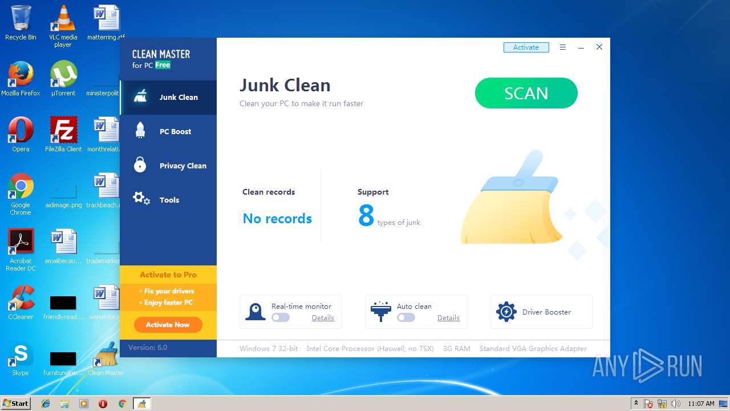Open Windows Explorer folder in taskbar
This screenshot has width=730, height=411.
(64, 404)
